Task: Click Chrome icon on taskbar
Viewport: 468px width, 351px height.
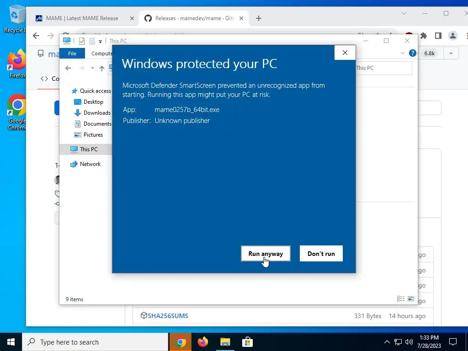Action: tap(180, 342)
